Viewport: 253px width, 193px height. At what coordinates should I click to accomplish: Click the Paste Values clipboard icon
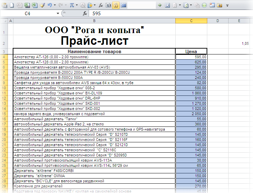click(4, 5)
